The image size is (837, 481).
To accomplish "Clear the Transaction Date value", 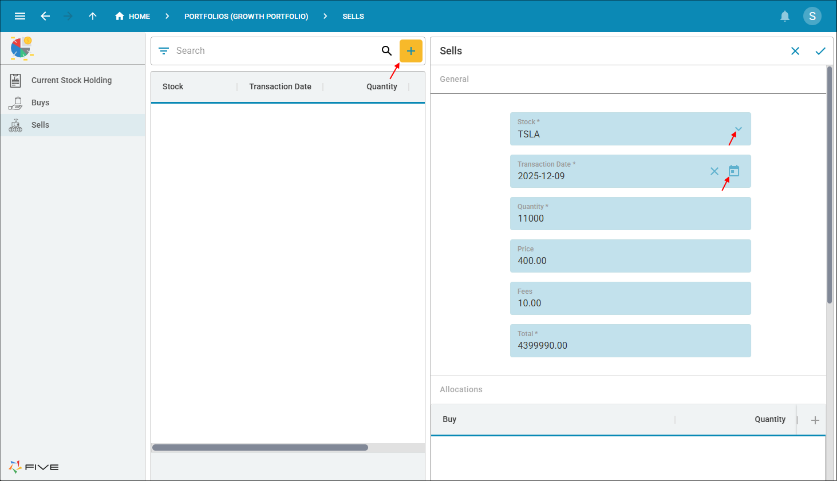I will click(x=714, y=171).
